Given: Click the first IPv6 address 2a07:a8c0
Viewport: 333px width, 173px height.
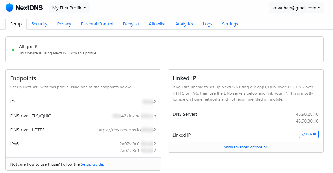Looking at the screenshot, I should point(138,144).
